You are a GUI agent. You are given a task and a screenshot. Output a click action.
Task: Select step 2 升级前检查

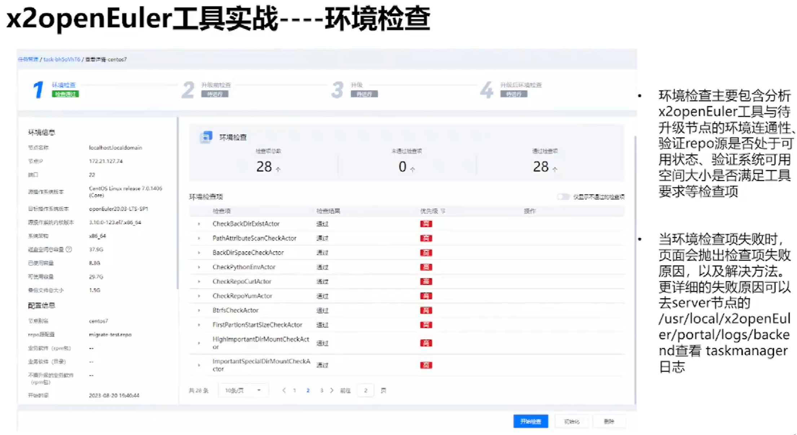coord(206,89)
